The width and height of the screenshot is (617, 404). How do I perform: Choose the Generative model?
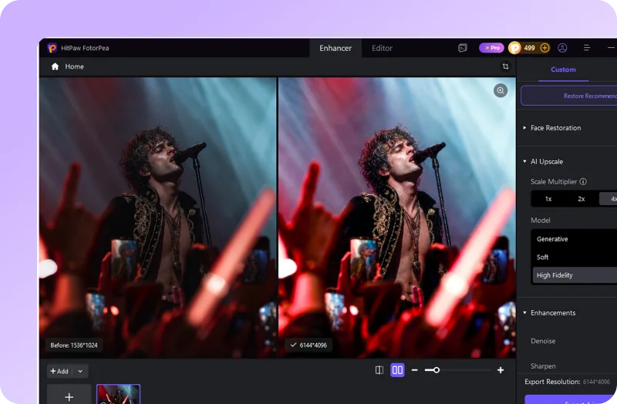click(575, 239)
